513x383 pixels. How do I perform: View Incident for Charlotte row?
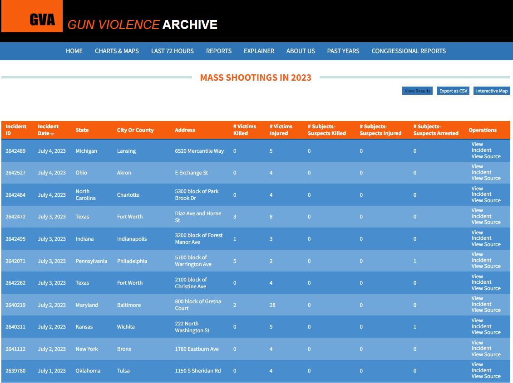[x=481, y=191]
